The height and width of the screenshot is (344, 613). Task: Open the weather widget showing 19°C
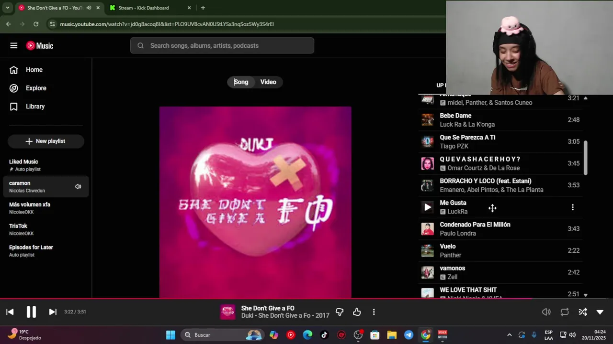coord(24,335)
